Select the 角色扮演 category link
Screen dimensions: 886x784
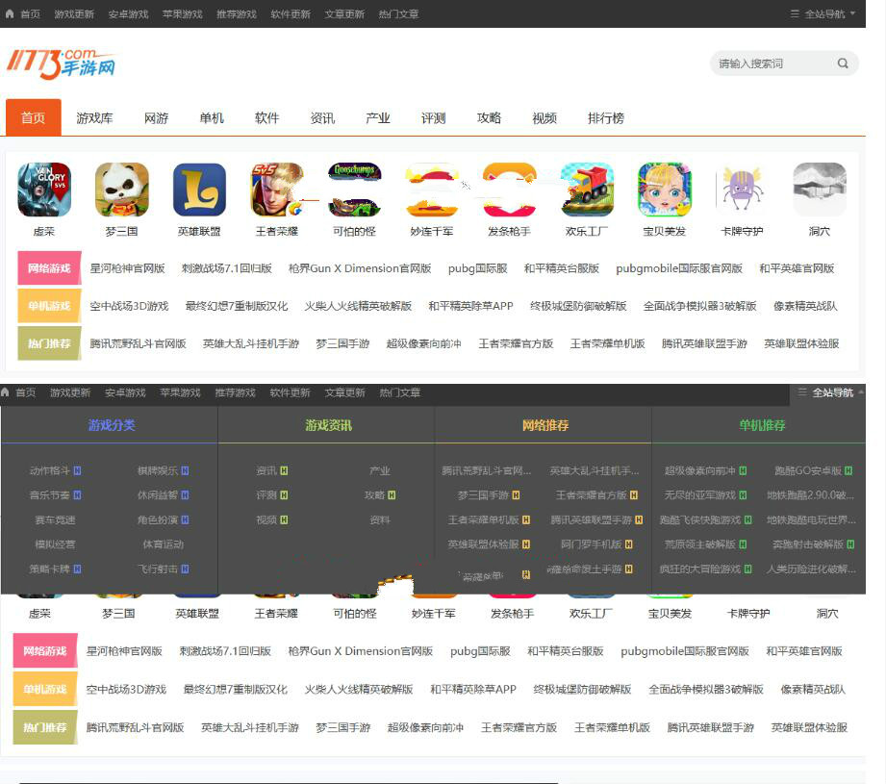coord(157,519)
